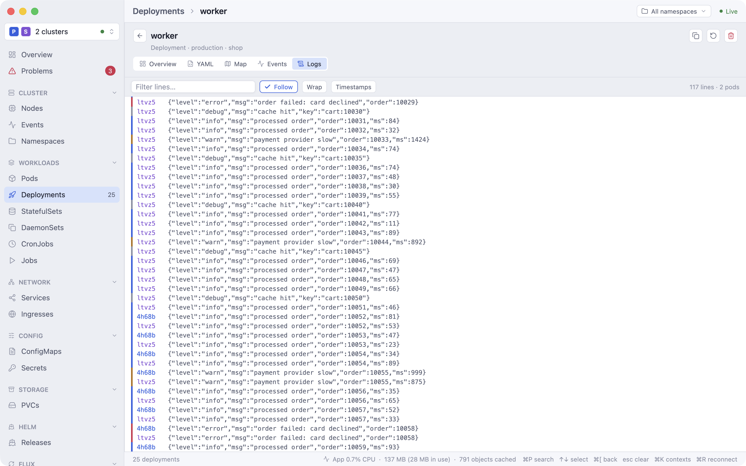746x466 pixels.
Task: Go to Pods in Workloads
Action: pos(62,178)
